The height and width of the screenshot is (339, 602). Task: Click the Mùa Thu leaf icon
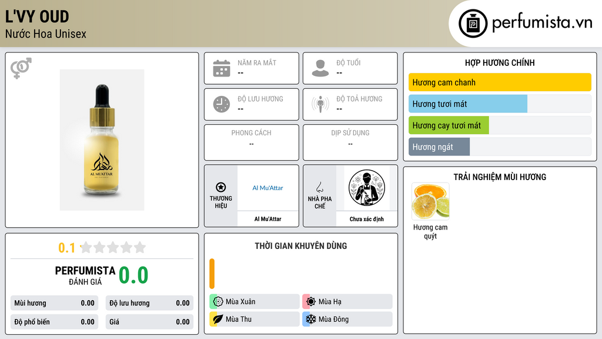coord(218,319)
